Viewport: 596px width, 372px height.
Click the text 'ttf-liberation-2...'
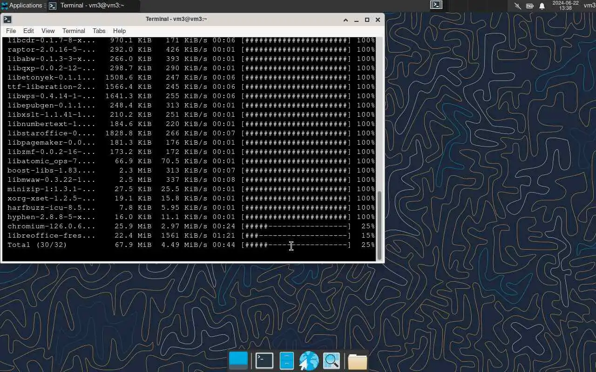pos(51,86)
